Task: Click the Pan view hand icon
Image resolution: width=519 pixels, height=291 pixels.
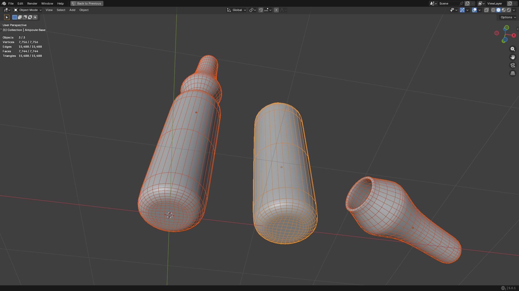Action: coord(513,57)
